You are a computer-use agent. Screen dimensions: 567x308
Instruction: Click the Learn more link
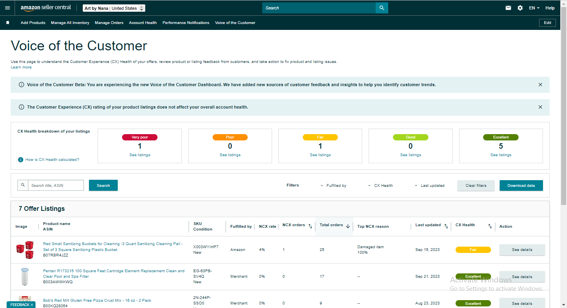tap(21, 67)
